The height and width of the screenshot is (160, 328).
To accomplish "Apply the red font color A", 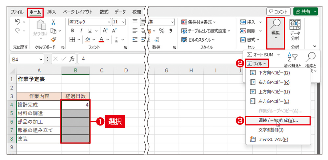I will tap(102, 39).
